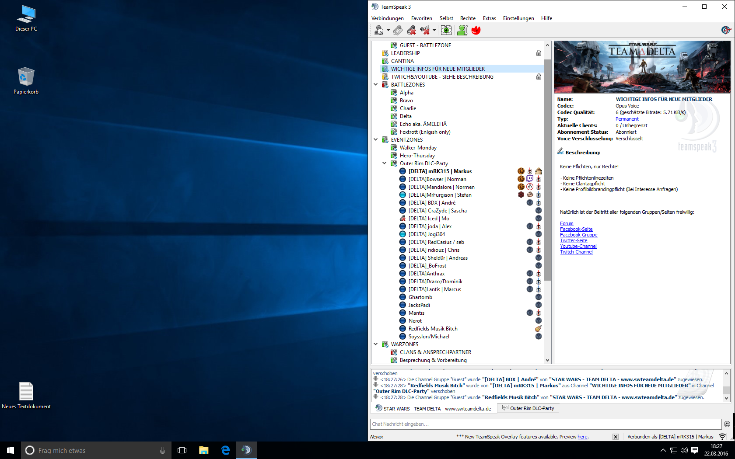Open the Verbindungen menu

point(388,18)
